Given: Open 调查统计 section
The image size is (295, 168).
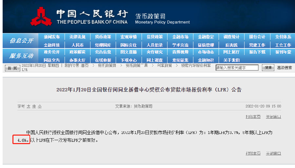Looking at the screenshot, I should 231,37.
